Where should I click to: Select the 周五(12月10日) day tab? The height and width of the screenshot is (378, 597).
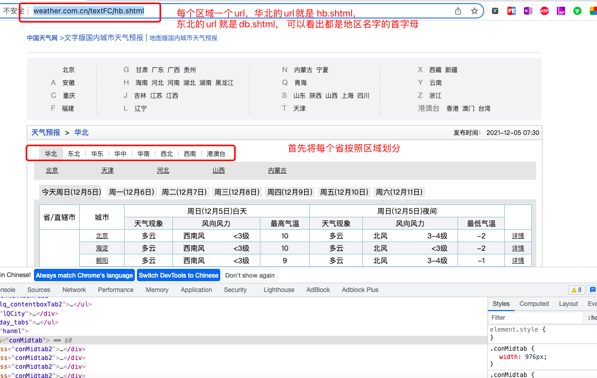point(345,192)
